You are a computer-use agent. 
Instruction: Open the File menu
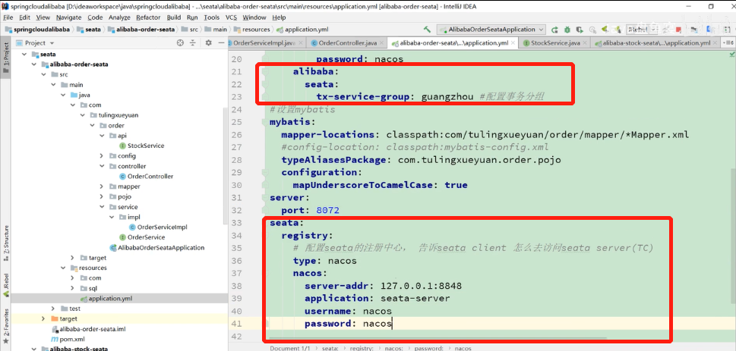pyautogui.click(x=8, y=17)
